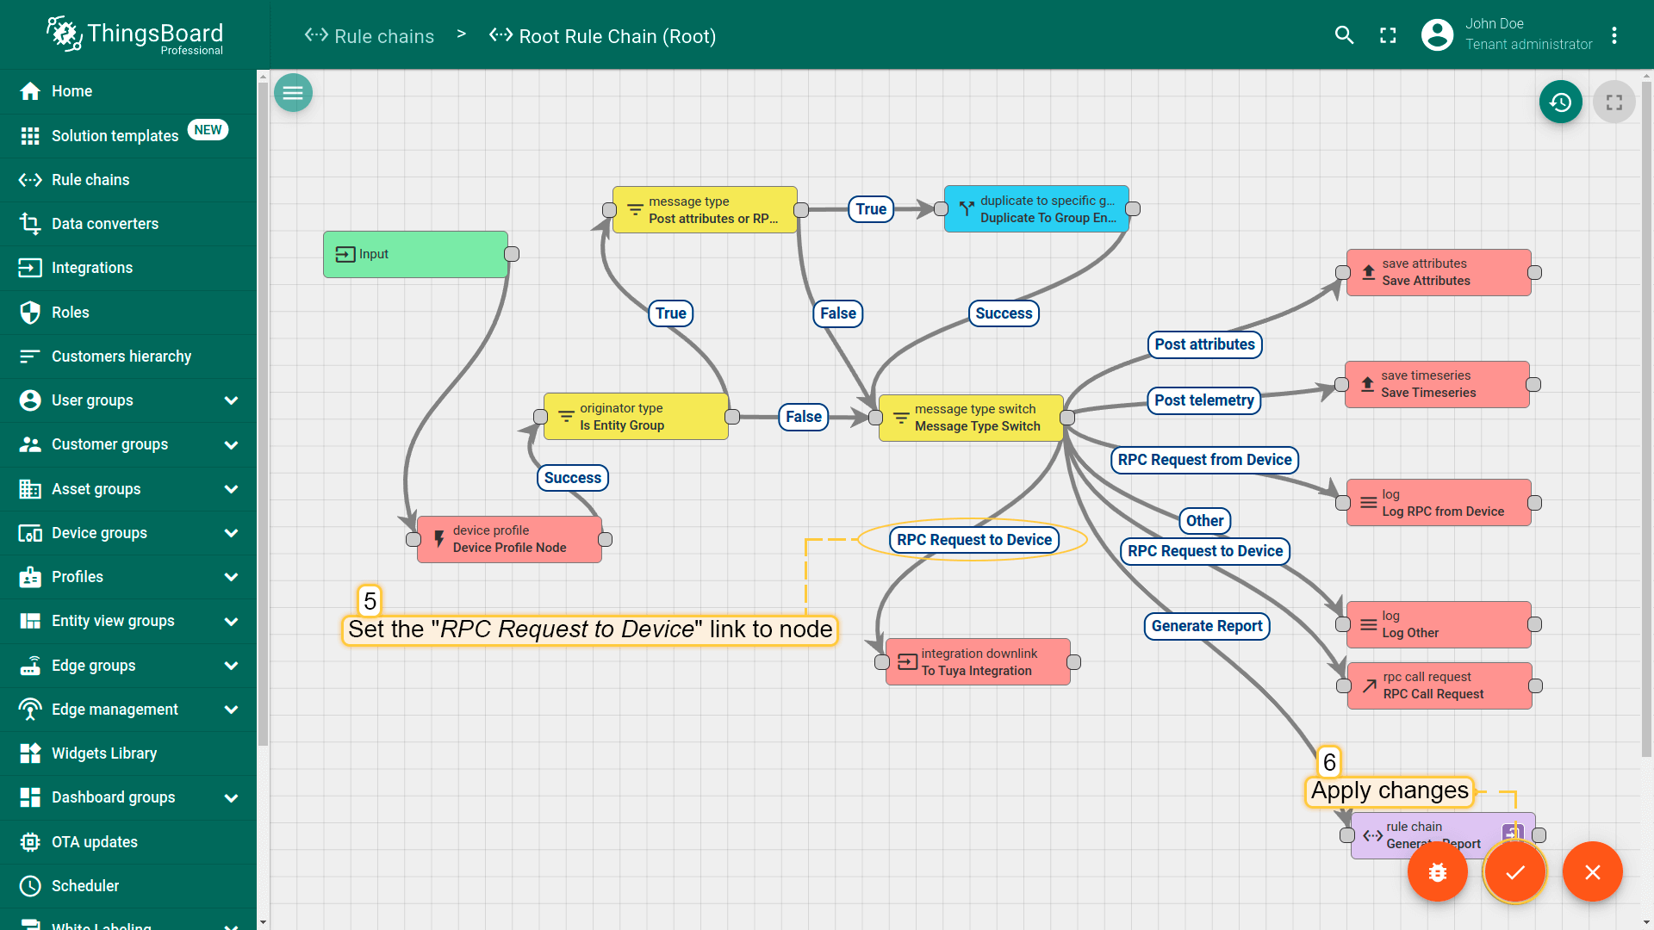
Task: Select the To Tuya Integration node
Action: [x=978, y=662]
